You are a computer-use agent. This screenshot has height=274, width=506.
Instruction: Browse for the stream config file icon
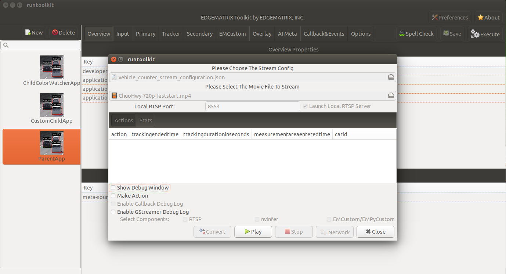(391, 77)
